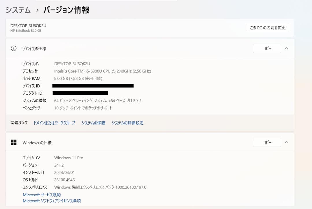
Task: Open システムの保護 settings
Action: coord(93,123)
